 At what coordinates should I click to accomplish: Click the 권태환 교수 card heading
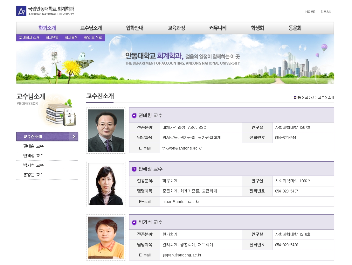[150, 115]
